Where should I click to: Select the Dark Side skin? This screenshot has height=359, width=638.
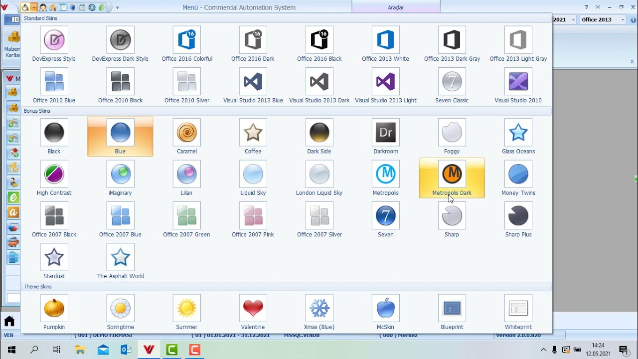[319, 137]
